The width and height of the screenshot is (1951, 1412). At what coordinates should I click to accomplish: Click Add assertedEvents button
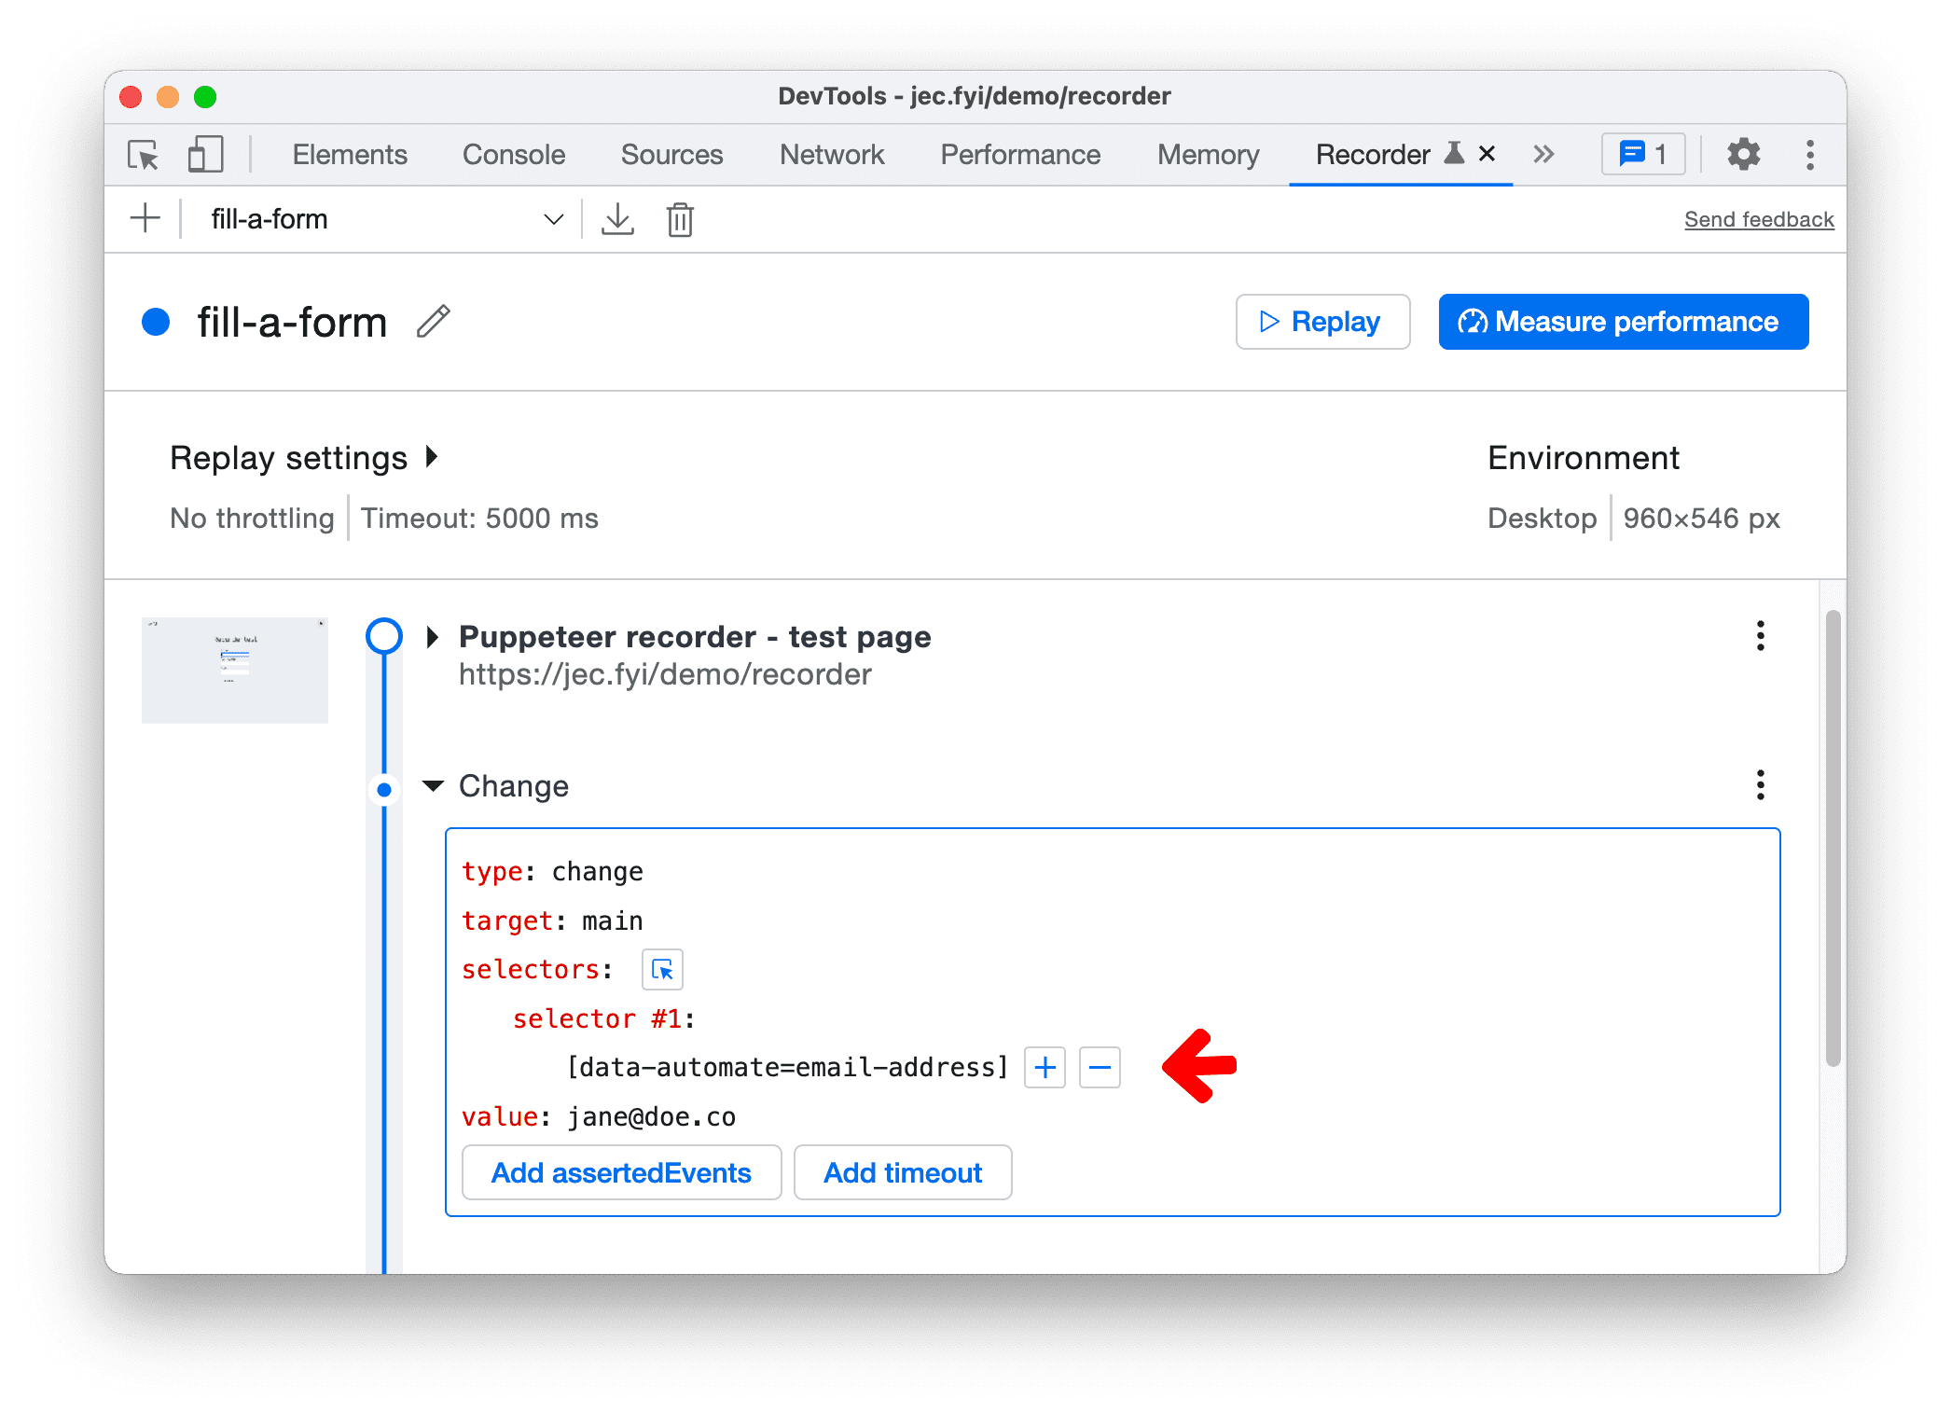click(618, 1172)
